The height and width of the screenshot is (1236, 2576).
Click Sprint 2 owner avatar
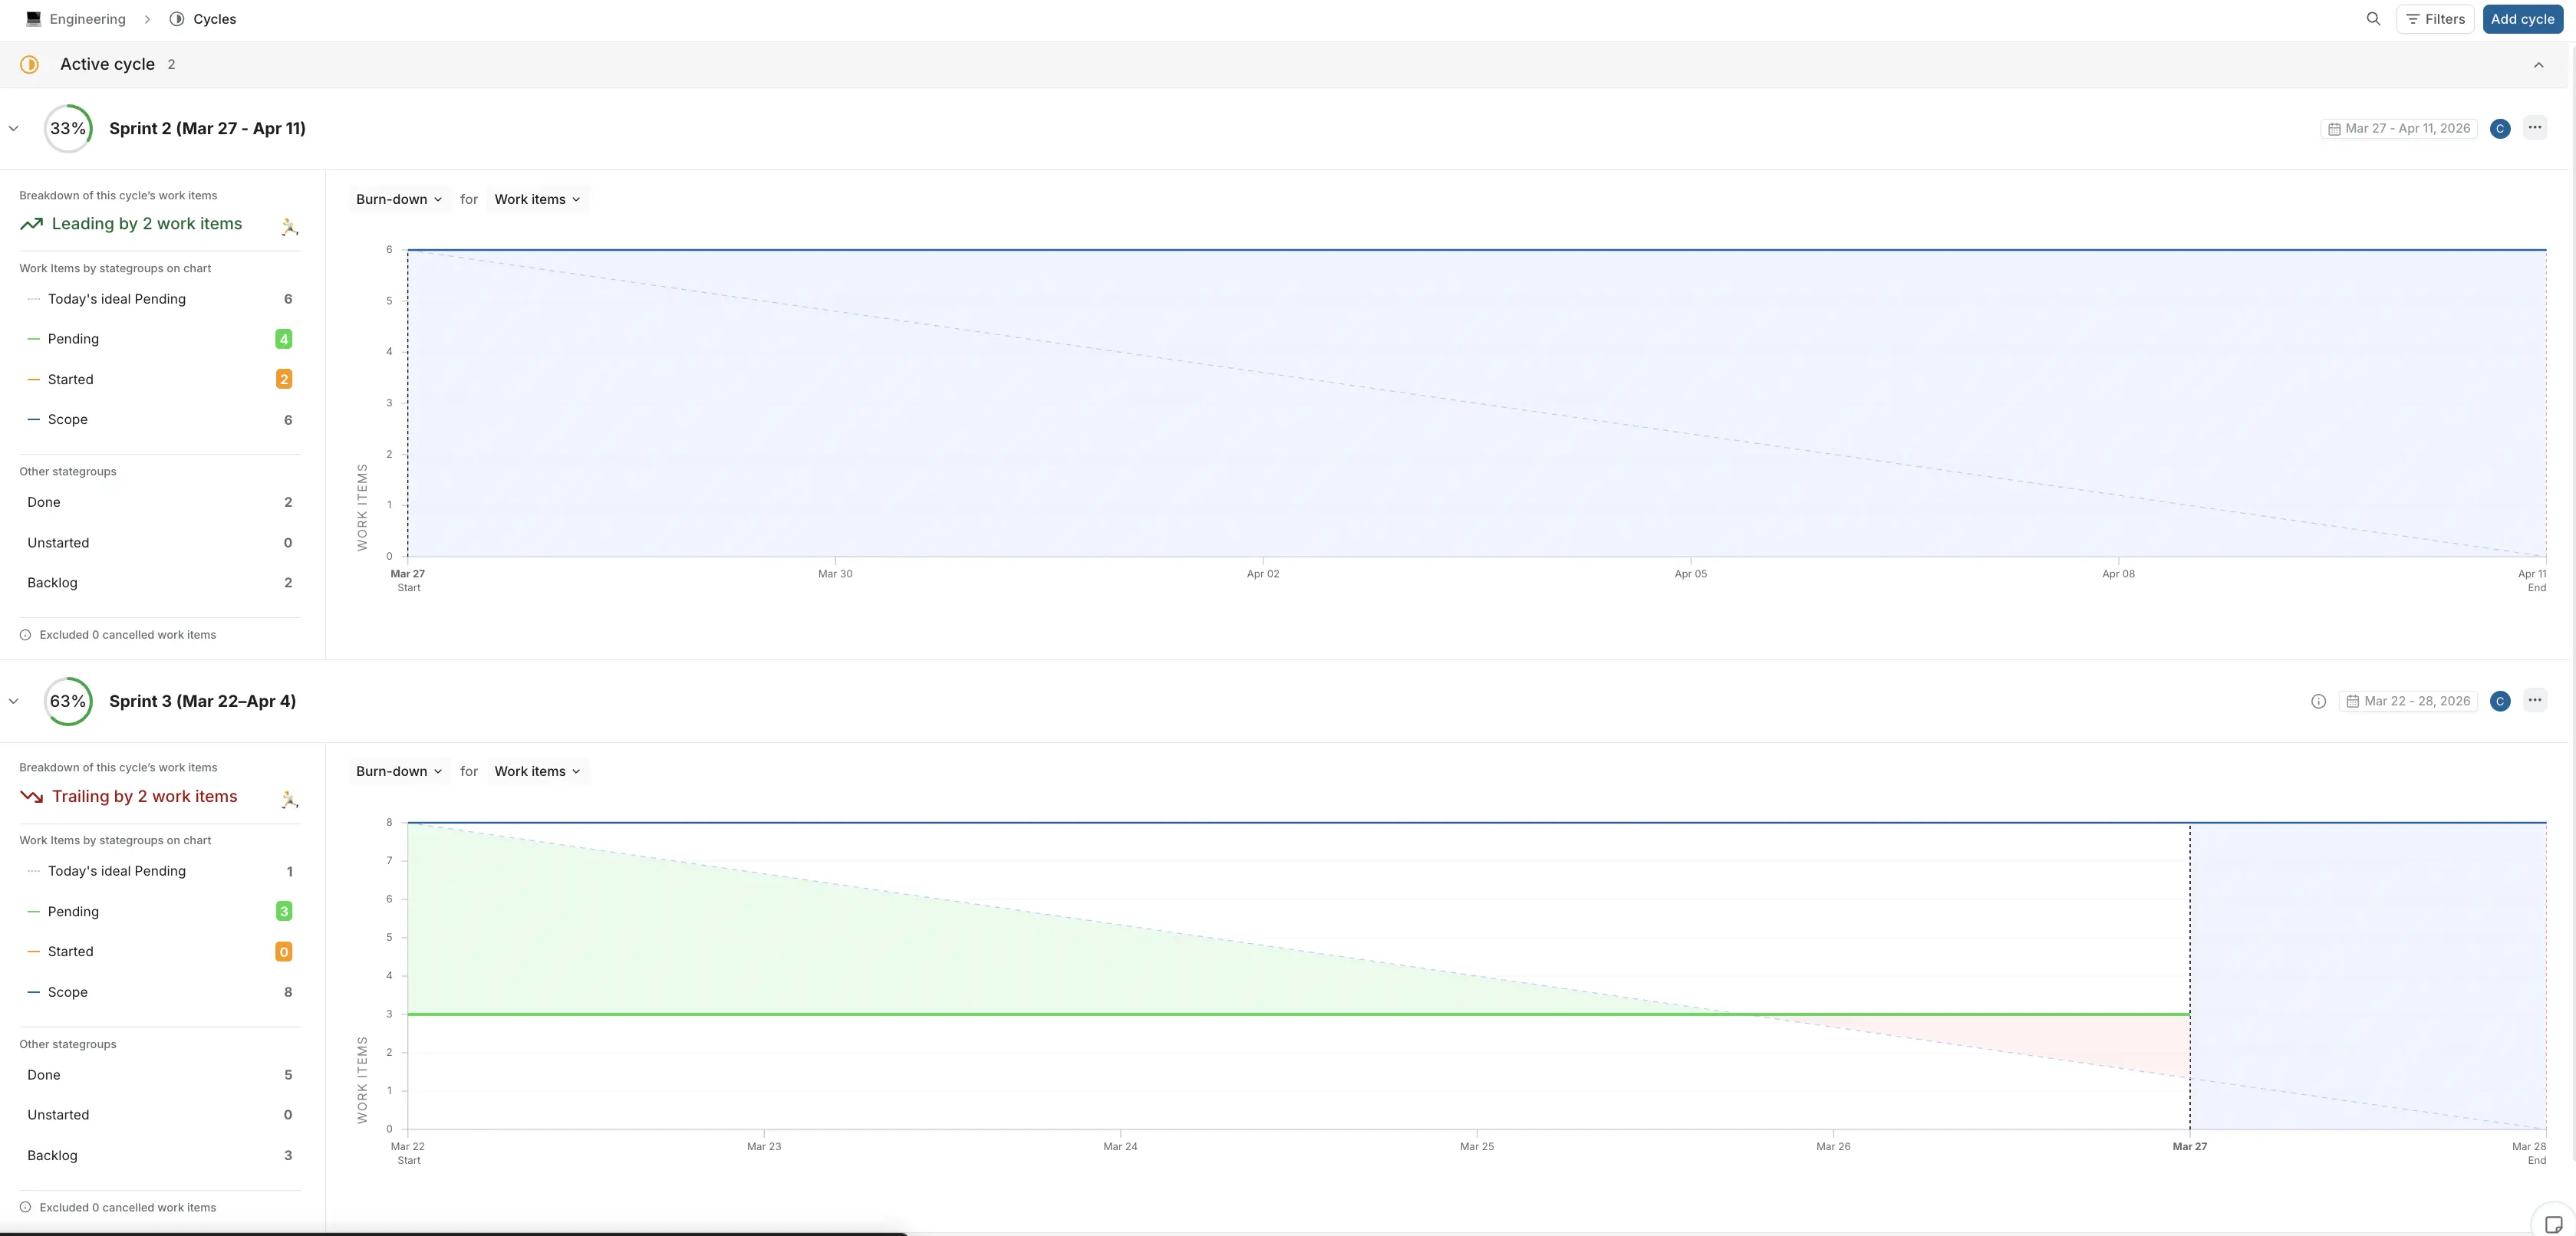pyautogui.click(x=2500, y=129)
